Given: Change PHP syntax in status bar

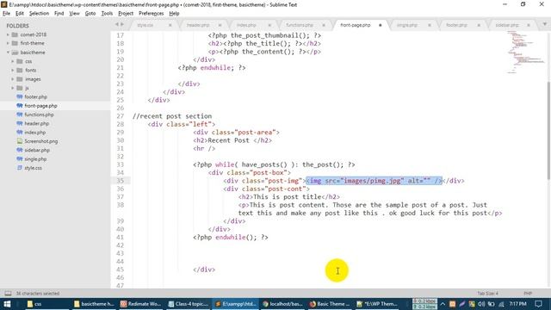Looking at the screenshot, I should pyautogui.click(x=528, y=294).
